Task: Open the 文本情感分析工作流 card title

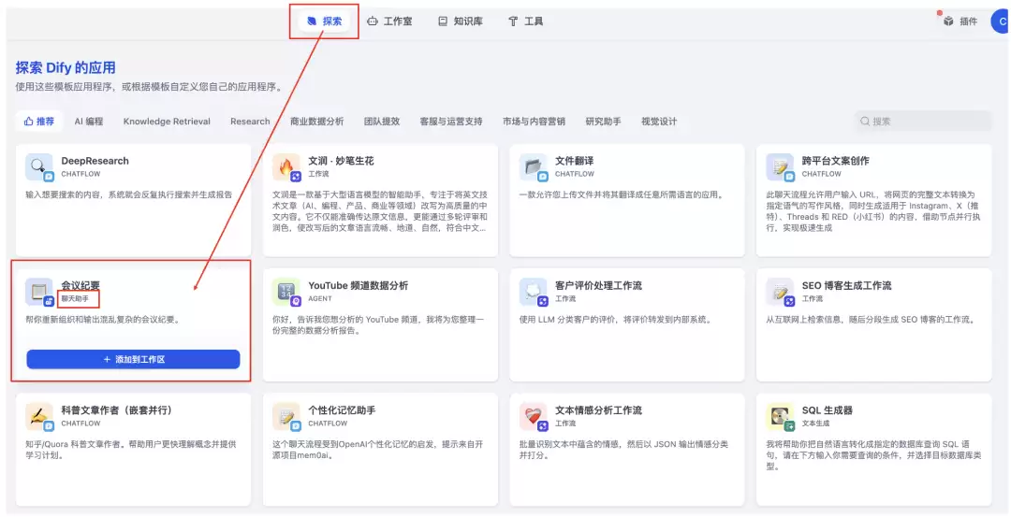Action: [x=598, y=410]
